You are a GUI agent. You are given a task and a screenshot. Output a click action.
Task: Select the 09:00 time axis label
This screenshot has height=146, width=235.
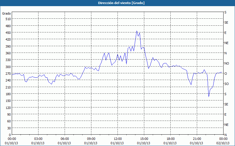[x=91, y=139]
